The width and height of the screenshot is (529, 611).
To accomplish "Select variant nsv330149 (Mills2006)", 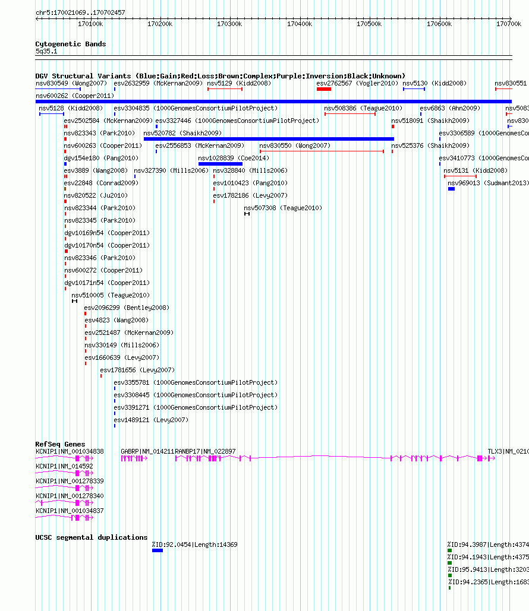I will point(122,345).
